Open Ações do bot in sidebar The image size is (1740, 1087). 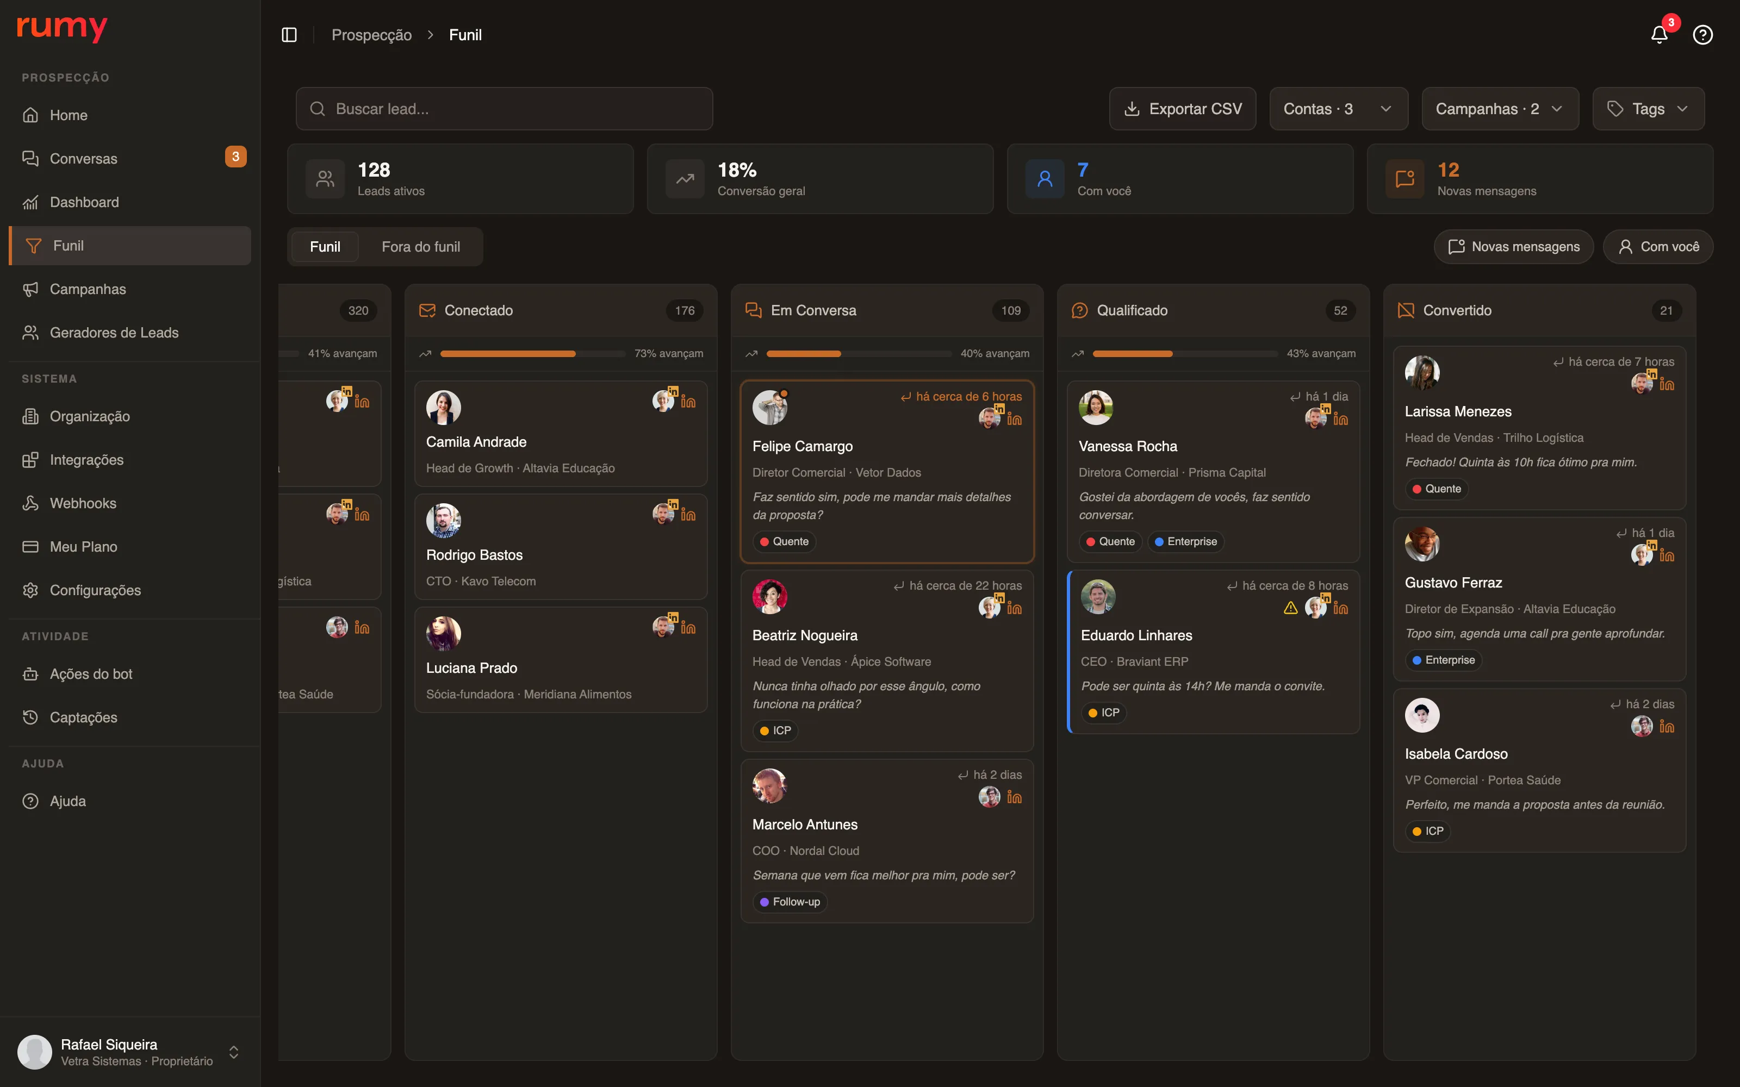click(x=130, y=673)
